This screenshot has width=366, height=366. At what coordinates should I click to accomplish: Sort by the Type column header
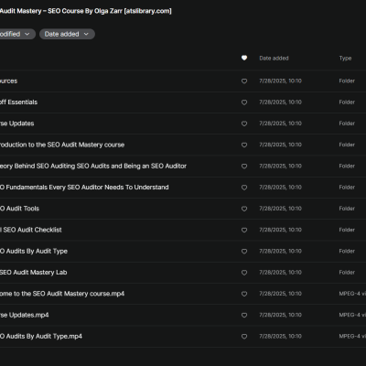tap(345, 59)
